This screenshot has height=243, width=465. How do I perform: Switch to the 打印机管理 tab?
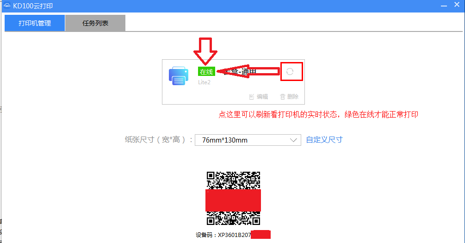pos(35,23)
